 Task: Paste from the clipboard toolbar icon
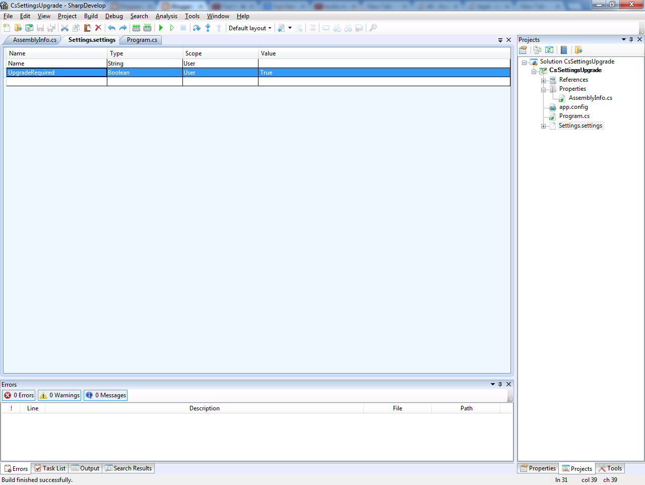pyautogui.click(x=87, y=28)
